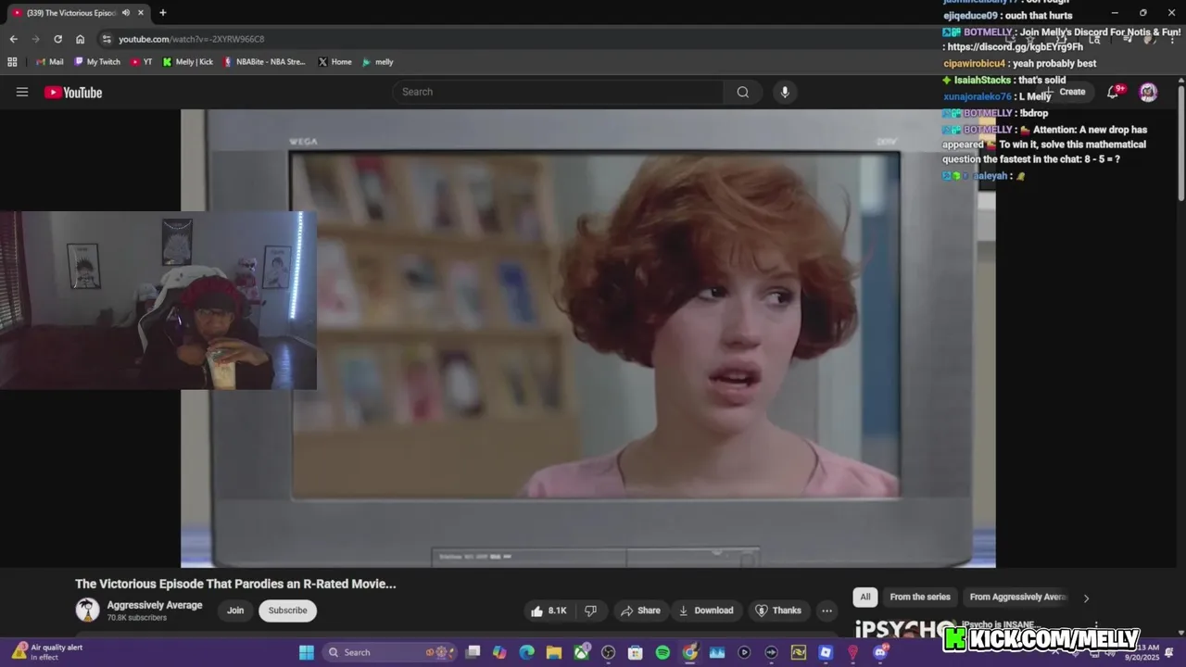The width and height of the screenshot is (1186, 667).
Task: Like the video with thumbs up
Action: click(x=548, y=610)
